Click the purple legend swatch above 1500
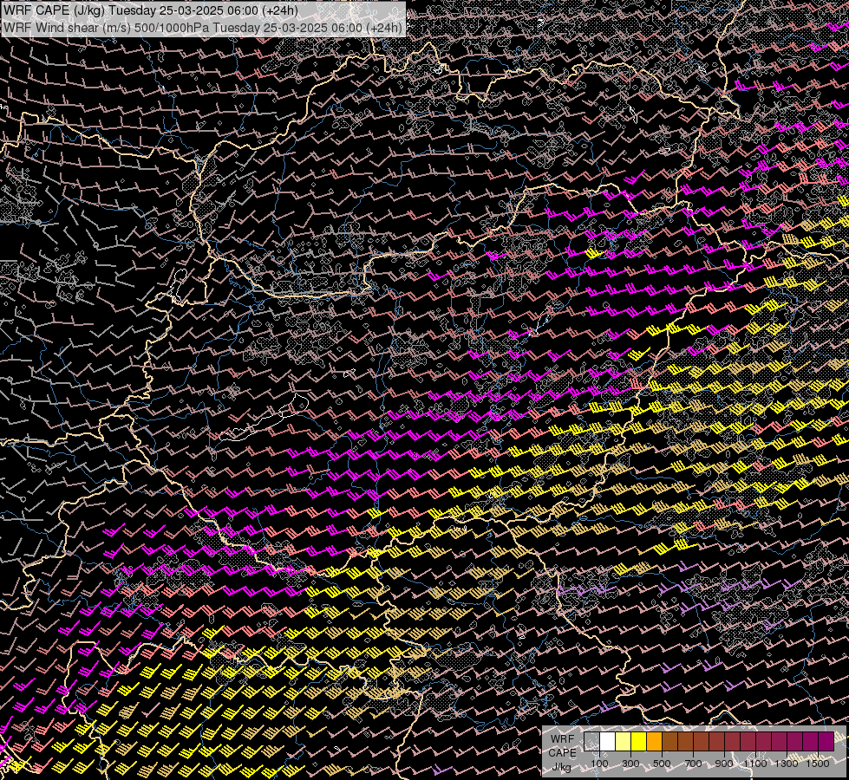The height and width of the screenshot is (780, 849). (826, 742)
